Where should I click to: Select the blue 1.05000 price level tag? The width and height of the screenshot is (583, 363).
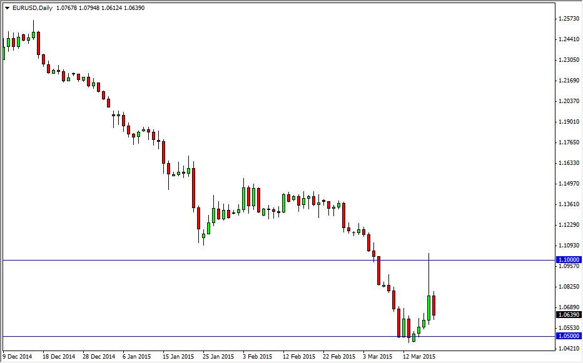[567, 336]
